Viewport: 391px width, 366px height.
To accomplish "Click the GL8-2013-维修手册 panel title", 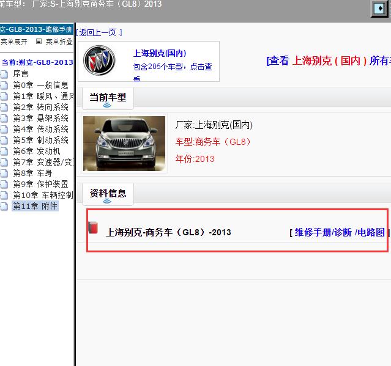I will (x=36, y=29).
